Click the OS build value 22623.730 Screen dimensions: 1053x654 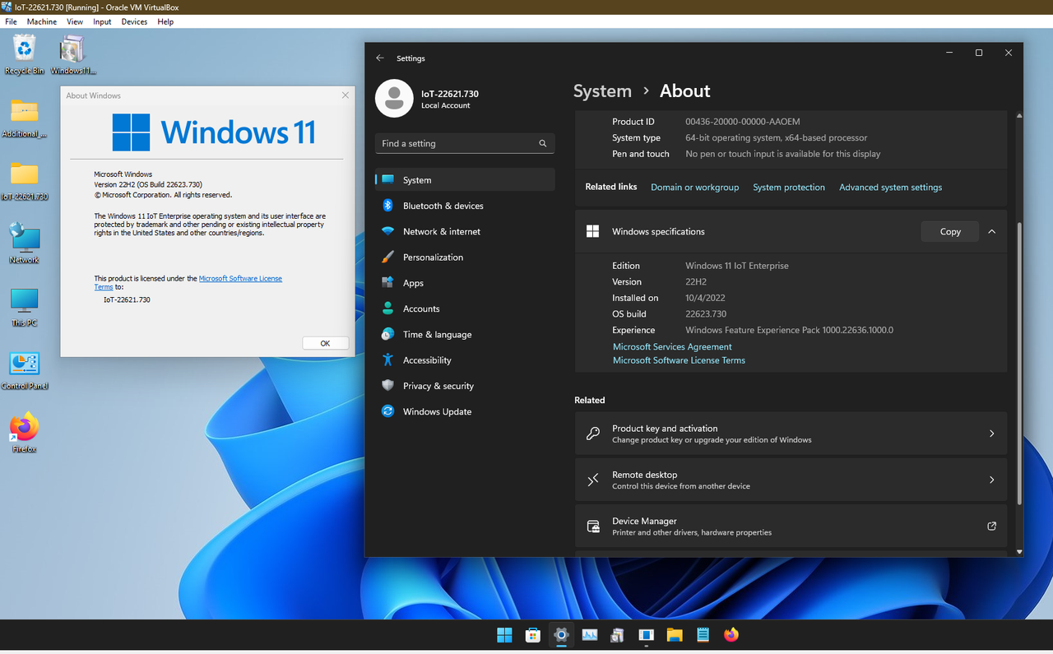tap(706, 314)
